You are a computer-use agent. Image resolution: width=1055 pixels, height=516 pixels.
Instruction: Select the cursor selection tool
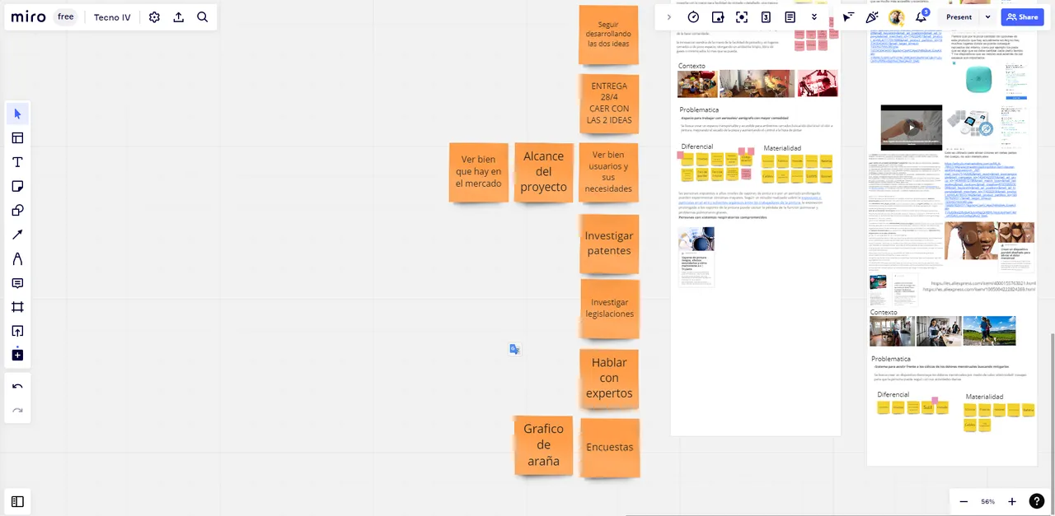(17, 114)
